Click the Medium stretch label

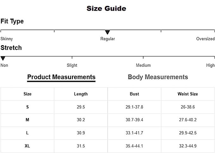click(x=143, y=65)
